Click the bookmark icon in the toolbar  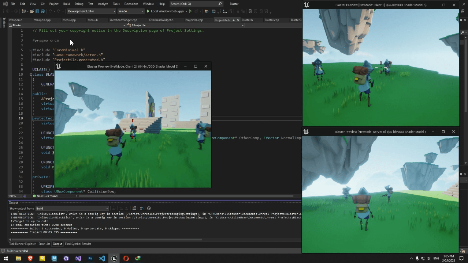coord(250,11)
